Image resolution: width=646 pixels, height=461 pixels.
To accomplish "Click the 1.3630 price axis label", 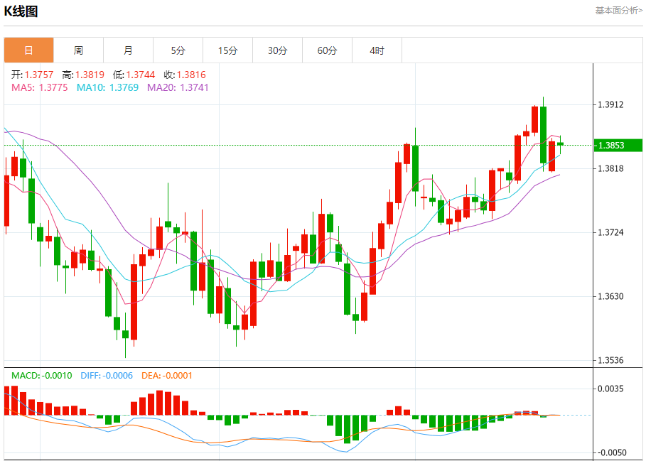I will tap(611, 296).
